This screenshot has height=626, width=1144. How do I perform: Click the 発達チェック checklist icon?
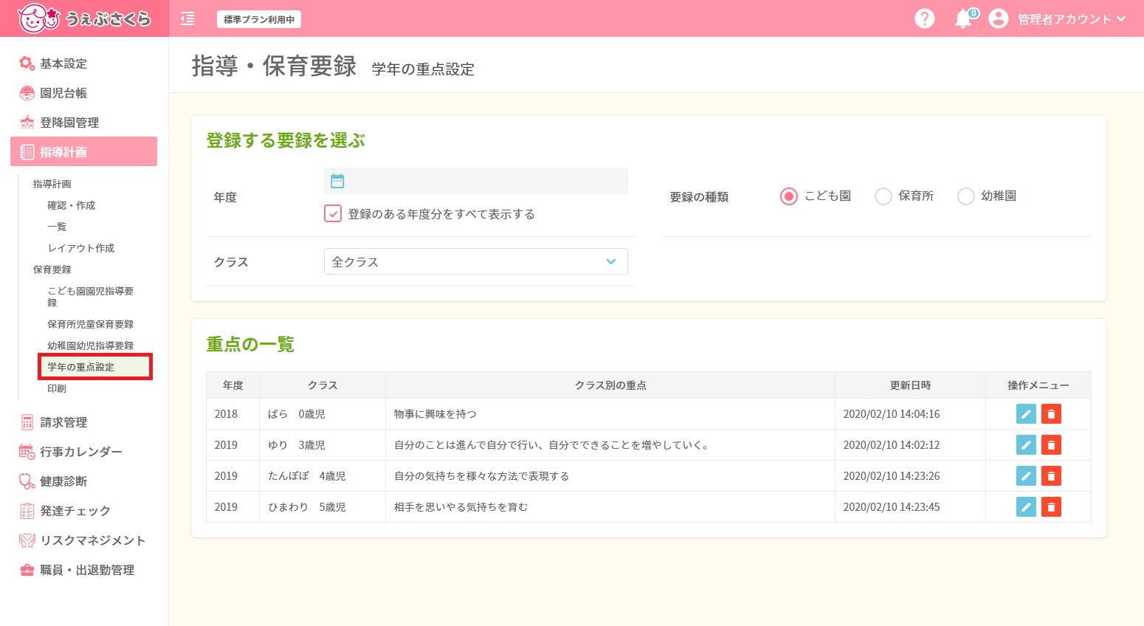point(27,511)
